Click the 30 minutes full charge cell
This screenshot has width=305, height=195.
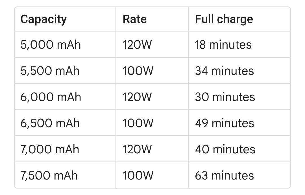[x=225, y=97]
